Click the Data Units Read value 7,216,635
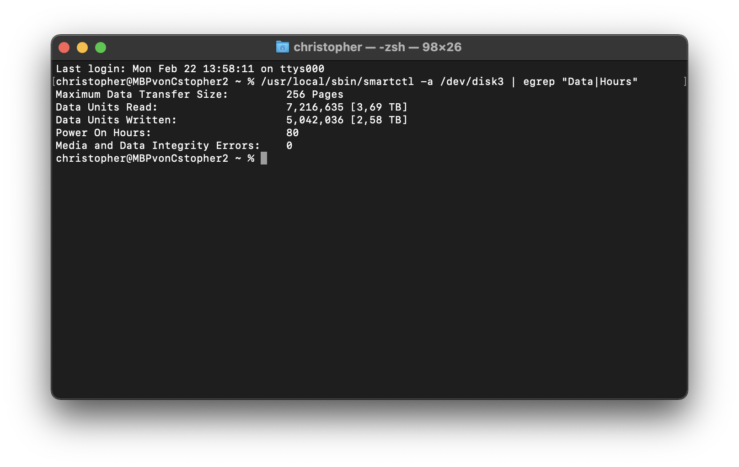Image resolution: width=739 pixels, height=467 pixels. [x=315, y=107]
